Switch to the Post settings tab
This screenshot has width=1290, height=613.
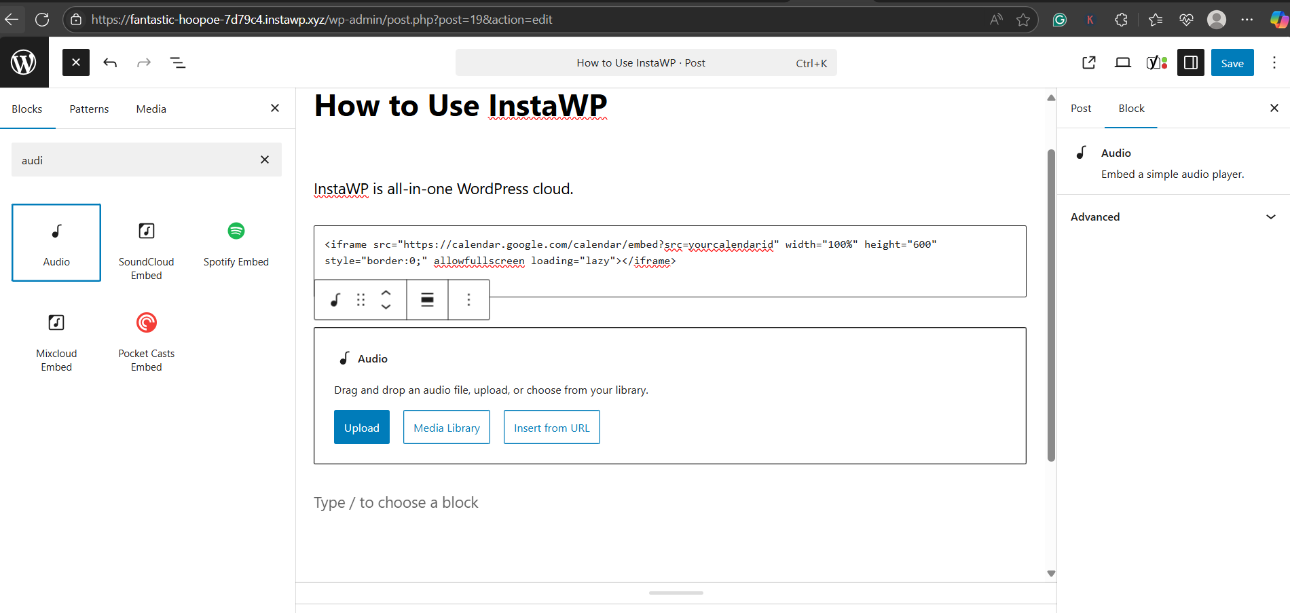1081,109
